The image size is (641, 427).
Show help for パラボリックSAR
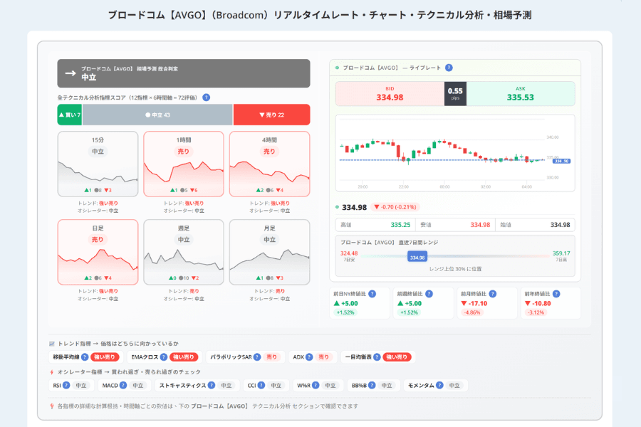coord(256,357)
